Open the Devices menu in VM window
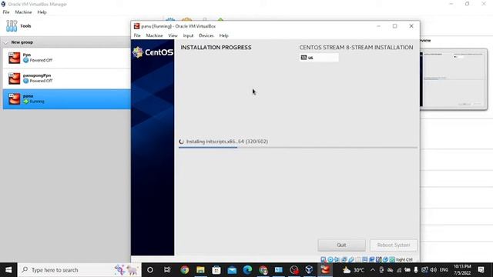Image resolution: width=493 pixels, height=277 pixels. pos(206,35)
